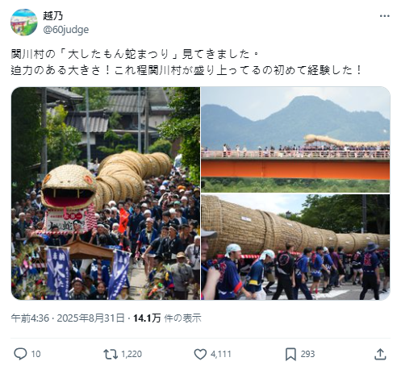Click the post timestamp 午前4:36 · 2025年8月31日

[x=68, y=318]
